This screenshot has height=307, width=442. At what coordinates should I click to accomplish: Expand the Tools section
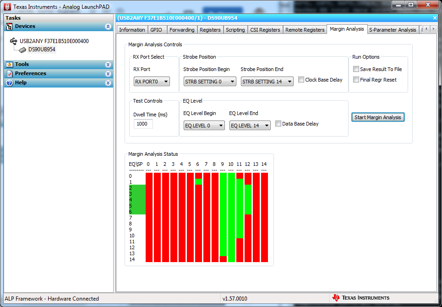pos(108,65)
